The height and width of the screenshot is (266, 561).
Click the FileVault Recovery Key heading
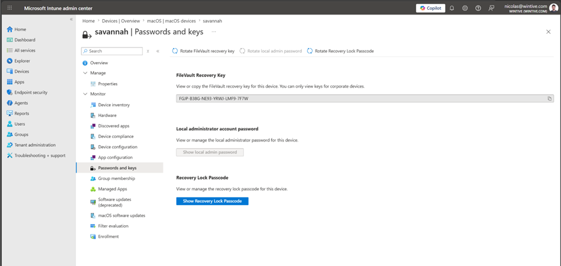(x=201, y=75)
